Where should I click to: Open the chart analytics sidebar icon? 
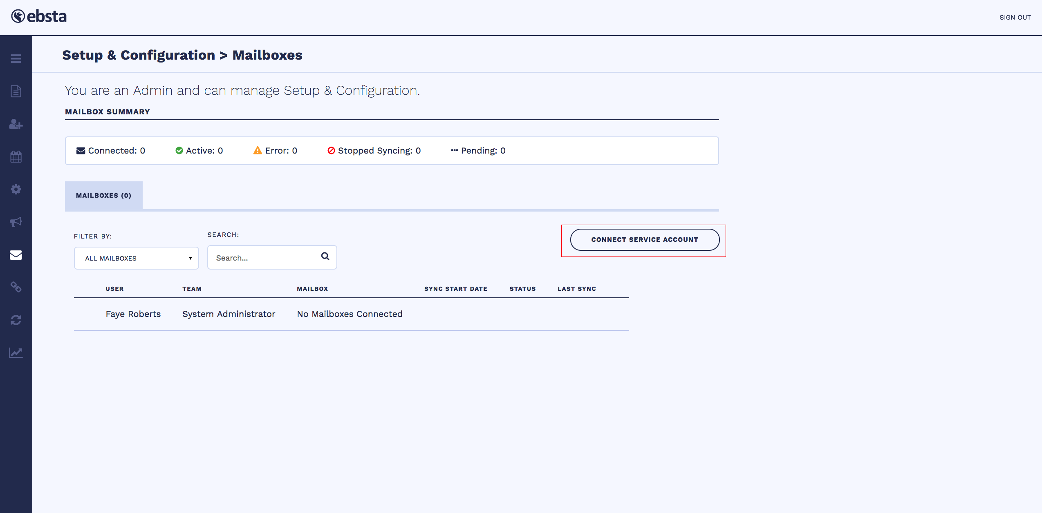tap(16, 352)
